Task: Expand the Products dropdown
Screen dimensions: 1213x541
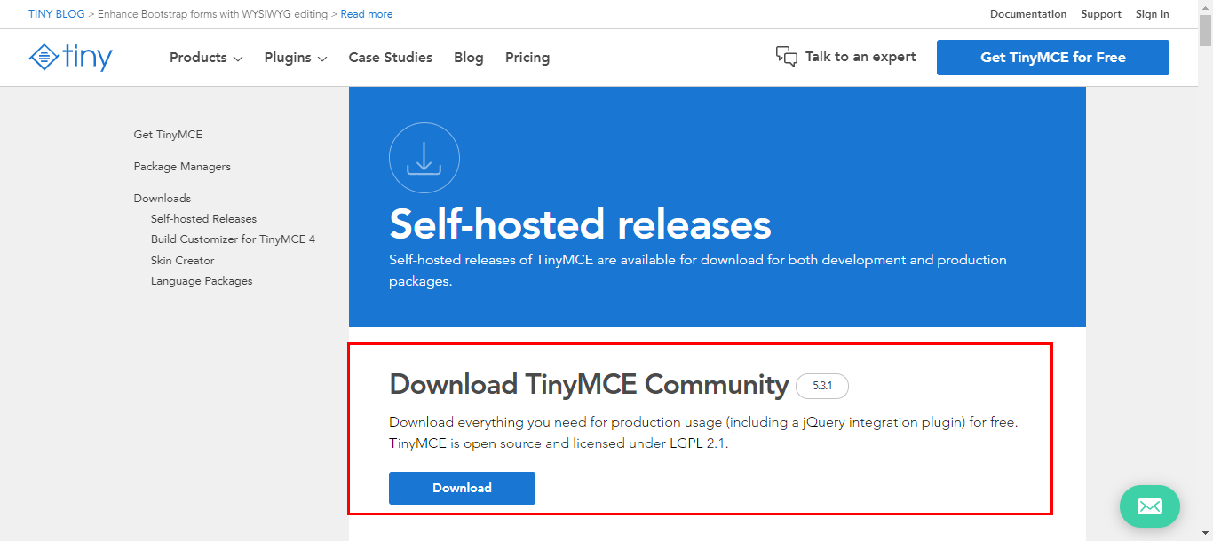Action: (203, 57)
